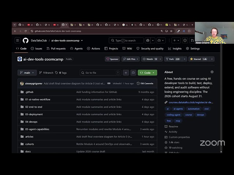The height and width of the screenshot is (175, 234).
Task: Click the Sponsor heart button
Action: (x=112, y=59)
